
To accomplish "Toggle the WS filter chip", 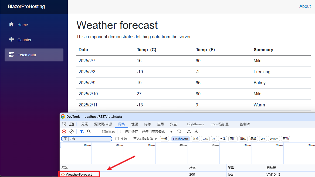I will 263,139.
